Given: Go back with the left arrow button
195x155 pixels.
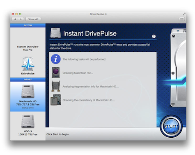Looking at the screenshot, I should 15,19.
